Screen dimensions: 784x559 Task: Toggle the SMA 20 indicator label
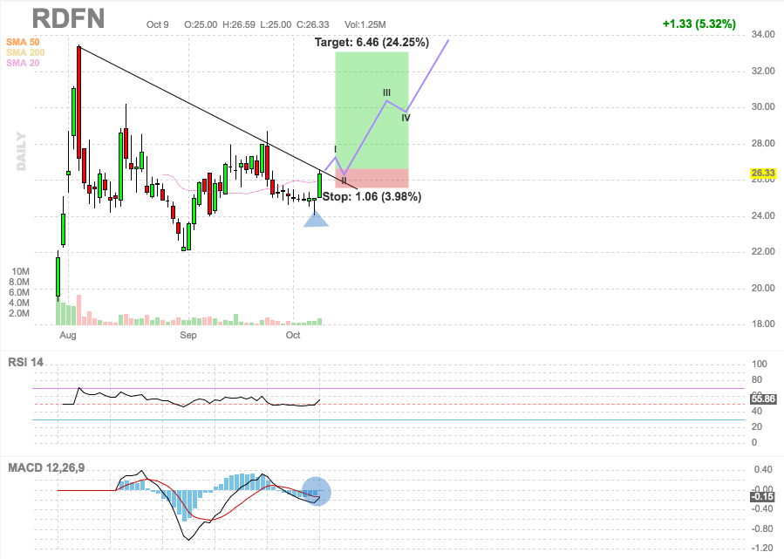tap(24, 63)
